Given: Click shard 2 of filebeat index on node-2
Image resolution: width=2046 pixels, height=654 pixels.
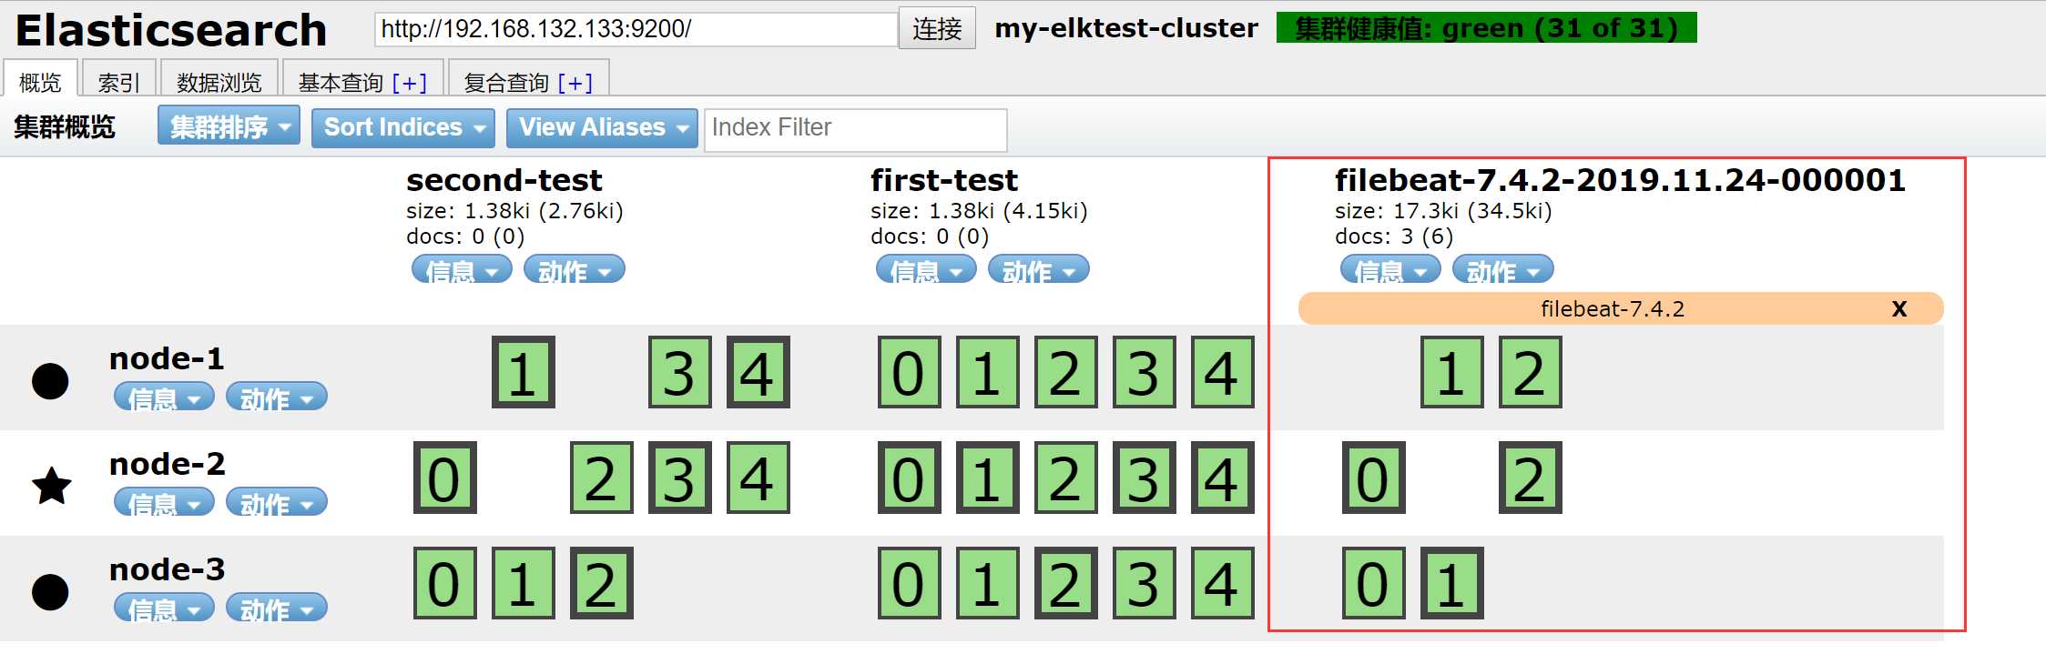Looking at the screenshot, I should click(x=1530, y=478).
